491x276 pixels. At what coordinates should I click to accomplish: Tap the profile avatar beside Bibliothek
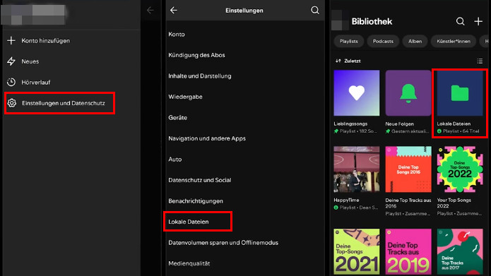(x=340, y=20)
